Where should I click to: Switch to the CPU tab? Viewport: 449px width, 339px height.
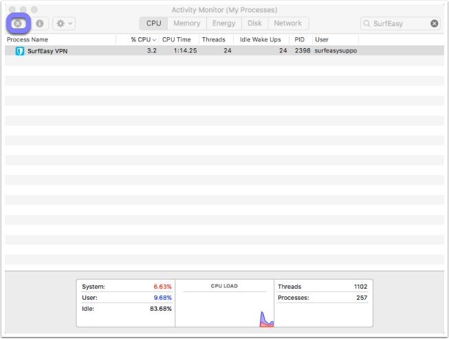tap(153, 23)
